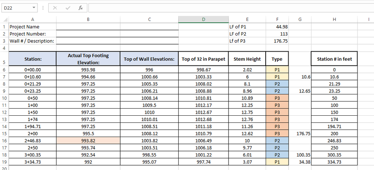Select column E header
Viewport: 374px width, 170px height.
pos(247,20)
